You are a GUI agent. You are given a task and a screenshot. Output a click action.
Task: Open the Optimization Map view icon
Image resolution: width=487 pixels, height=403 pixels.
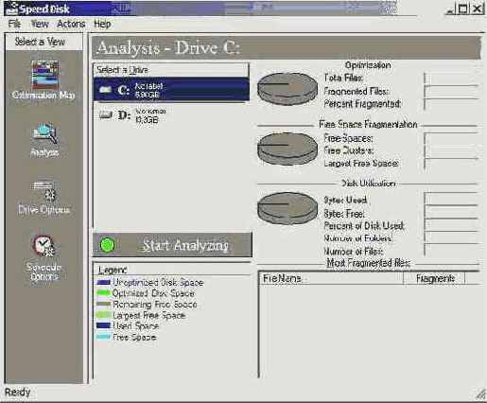[x=44, y=75]
